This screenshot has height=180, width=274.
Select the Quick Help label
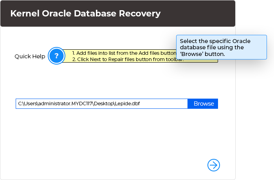(30, 56)
